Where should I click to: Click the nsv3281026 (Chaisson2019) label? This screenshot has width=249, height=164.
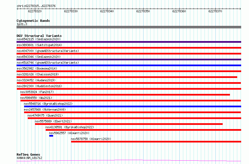[38, 74]
